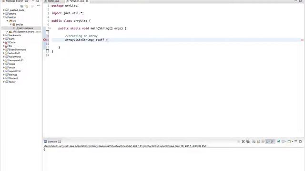The width and height of the screenshot is (305, 171).
Task: Click line number 14 in the gutter
Action: [48, 55]
